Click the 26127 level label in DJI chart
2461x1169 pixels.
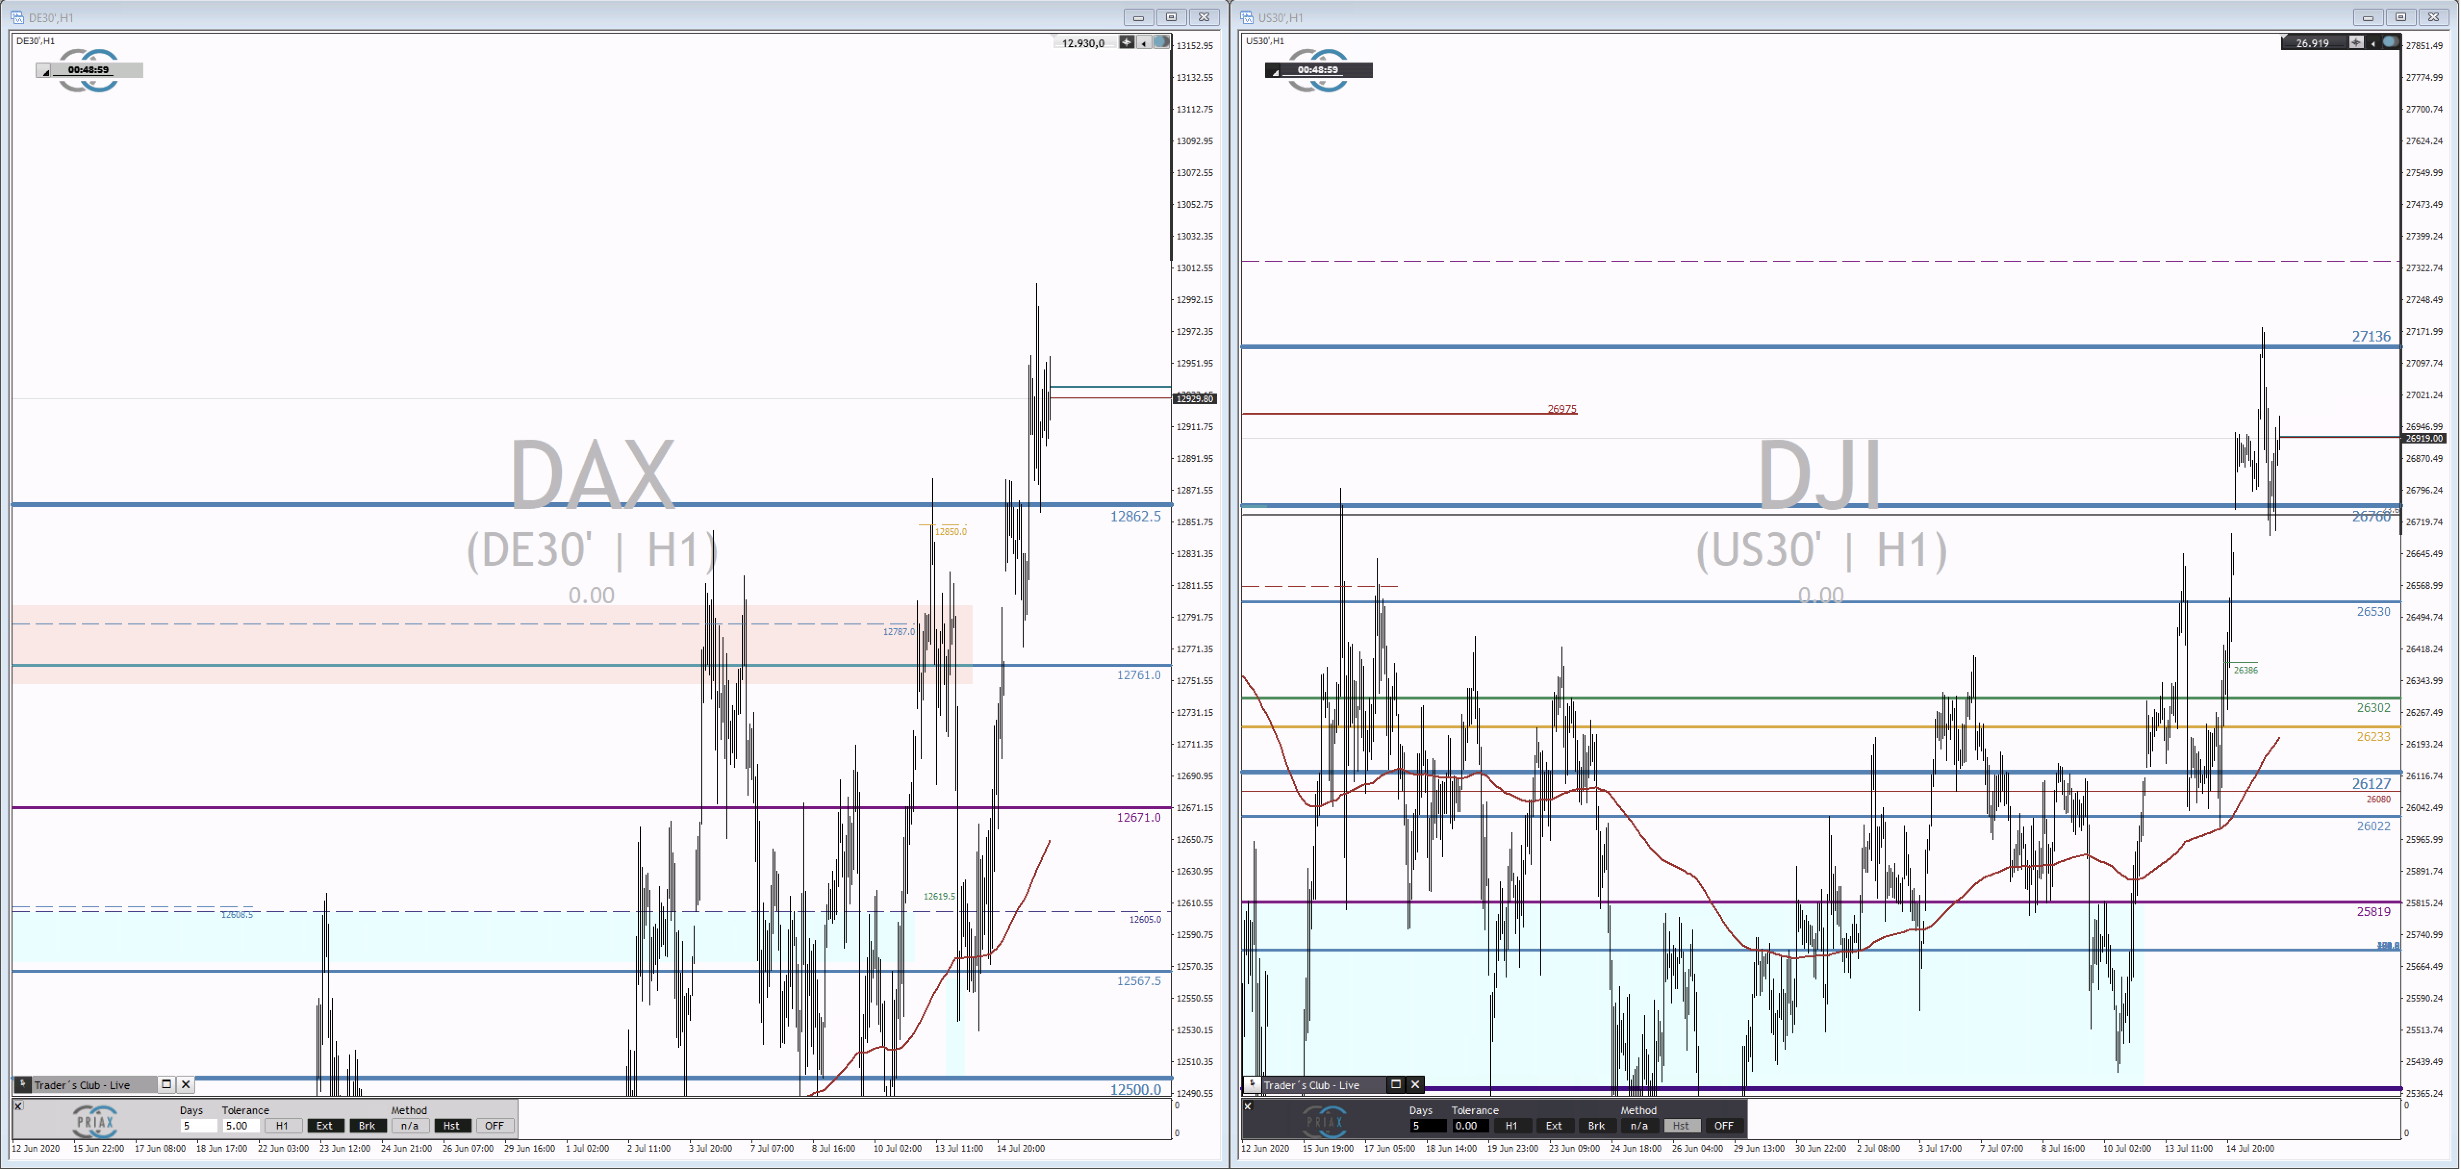pos(2371,784)
